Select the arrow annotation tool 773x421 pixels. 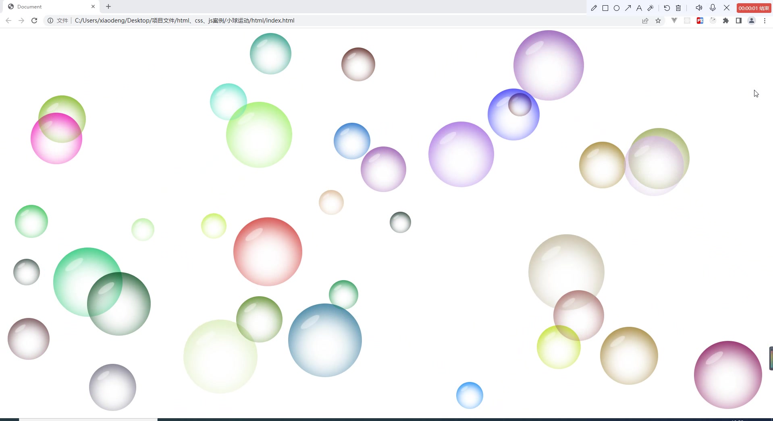628,8
